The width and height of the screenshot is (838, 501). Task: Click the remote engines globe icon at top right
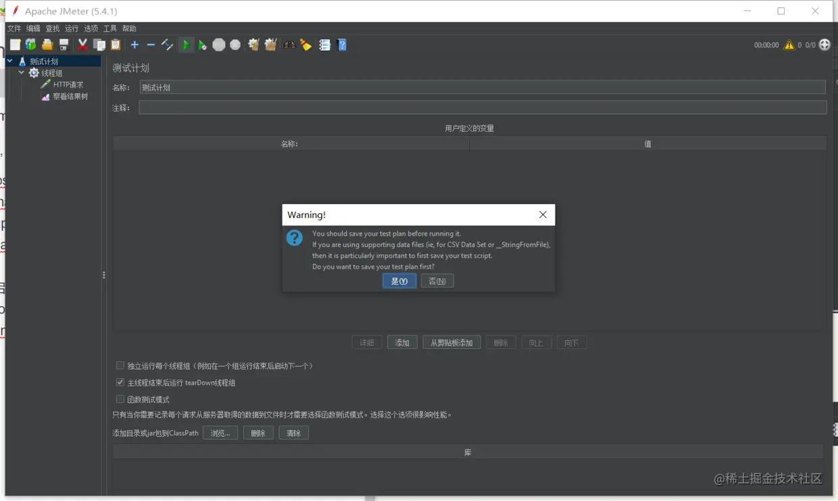[824, 45]
